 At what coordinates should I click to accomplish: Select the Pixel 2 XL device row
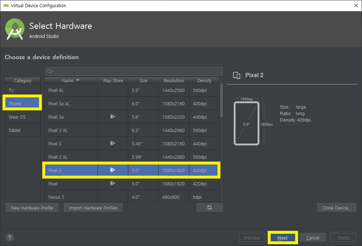[132, 157]
